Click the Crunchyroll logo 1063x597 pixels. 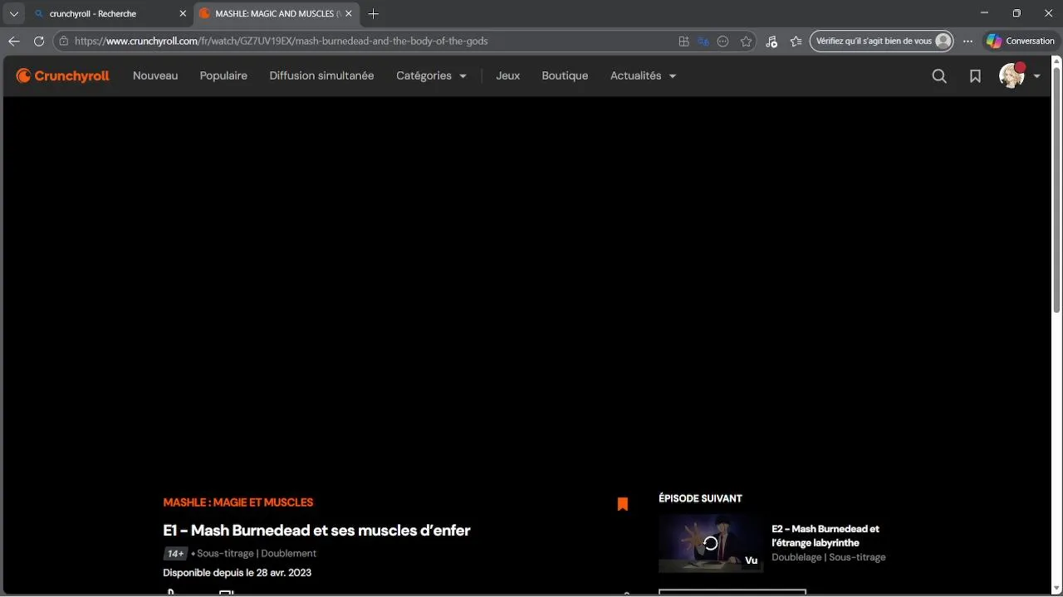63,75
